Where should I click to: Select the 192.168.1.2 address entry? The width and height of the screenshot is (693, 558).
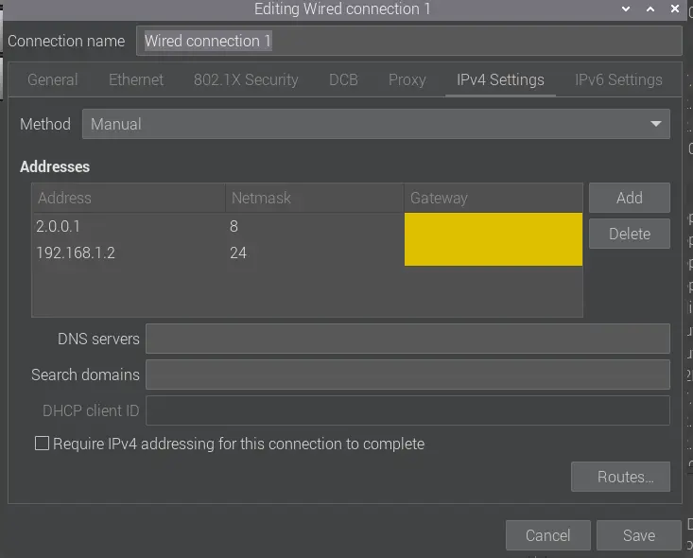76,253
